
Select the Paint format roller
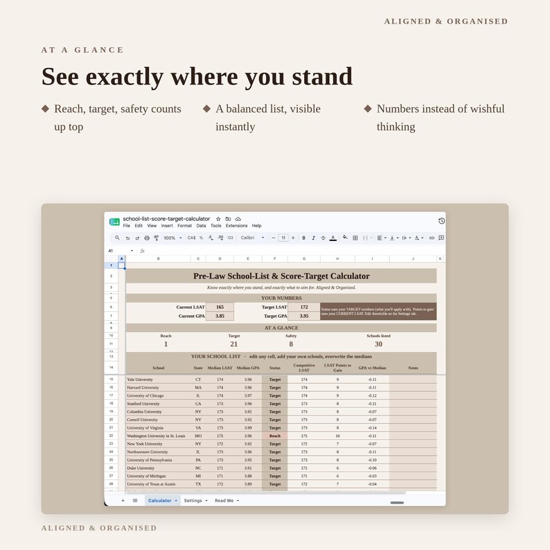click(157, 238)
